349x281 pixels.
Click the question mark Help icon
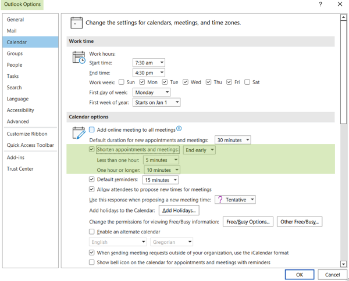pos(320,4)
